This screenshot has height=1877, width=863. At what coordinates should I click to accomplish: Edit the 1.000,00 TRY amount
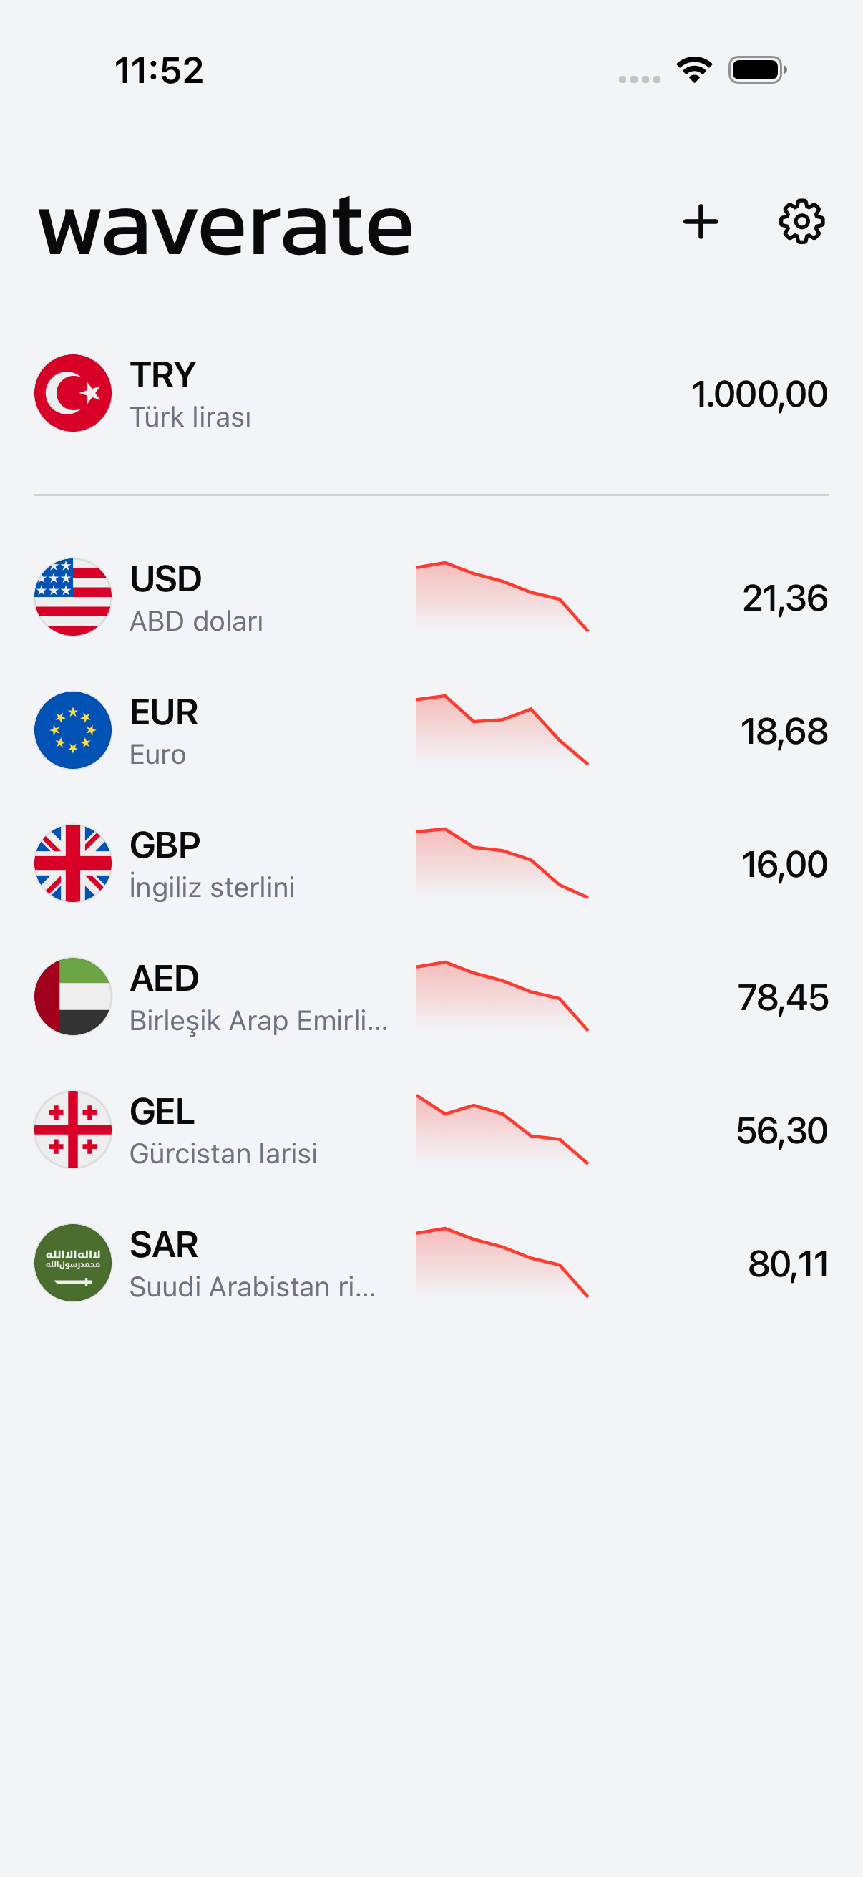(759, 394)
